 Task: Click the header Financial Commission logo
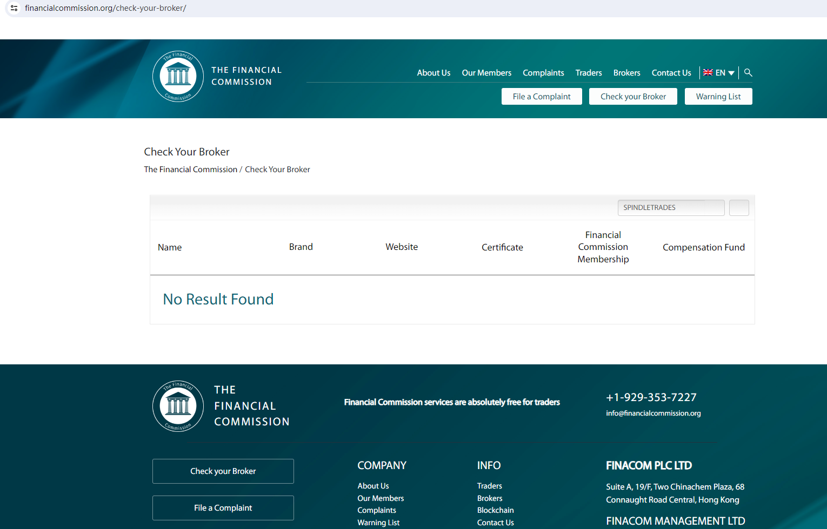coord(178,76)
